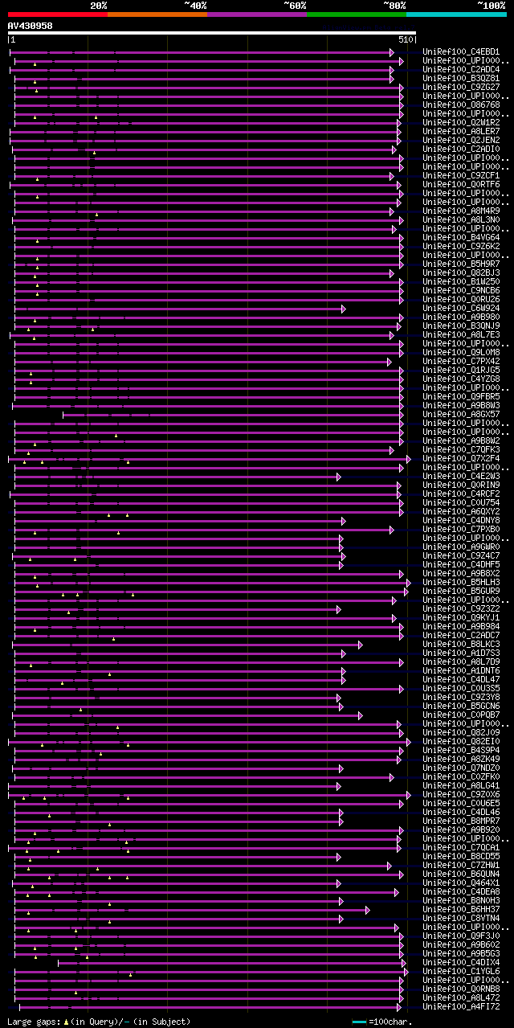Screen dimensions: 514x1028
Task: Select the UniRef100_C9ZCF1 label
Action: 461,176
